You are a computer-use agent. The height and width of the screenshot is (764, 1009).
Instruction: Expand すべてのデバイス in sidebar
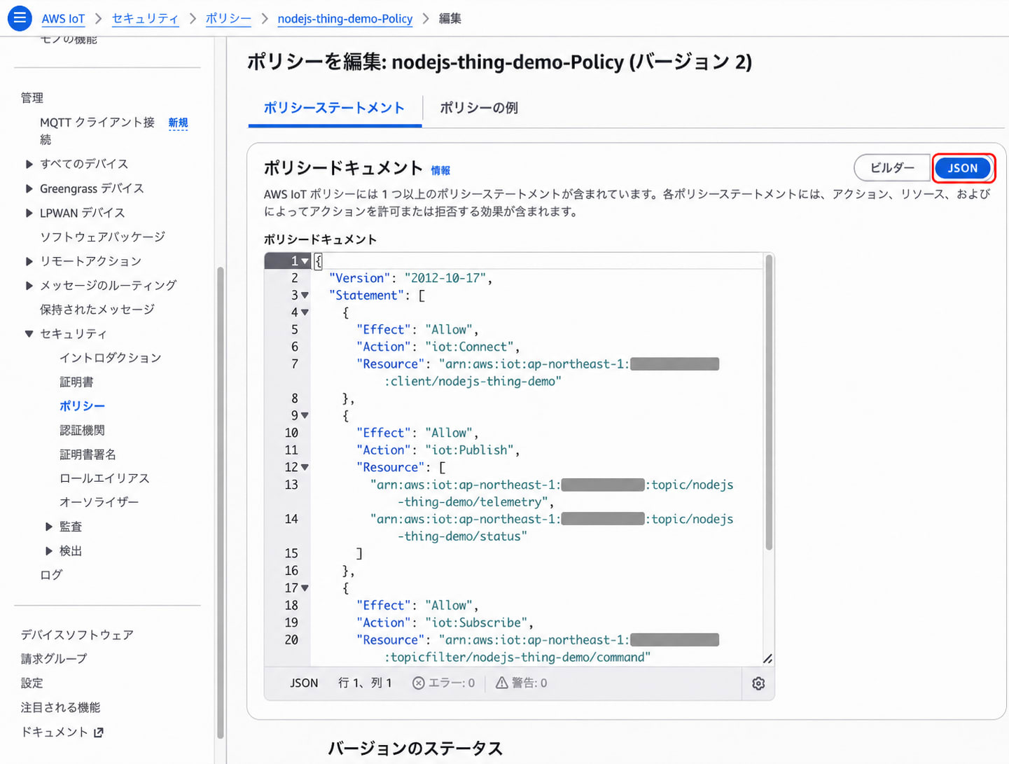point(29,164)
